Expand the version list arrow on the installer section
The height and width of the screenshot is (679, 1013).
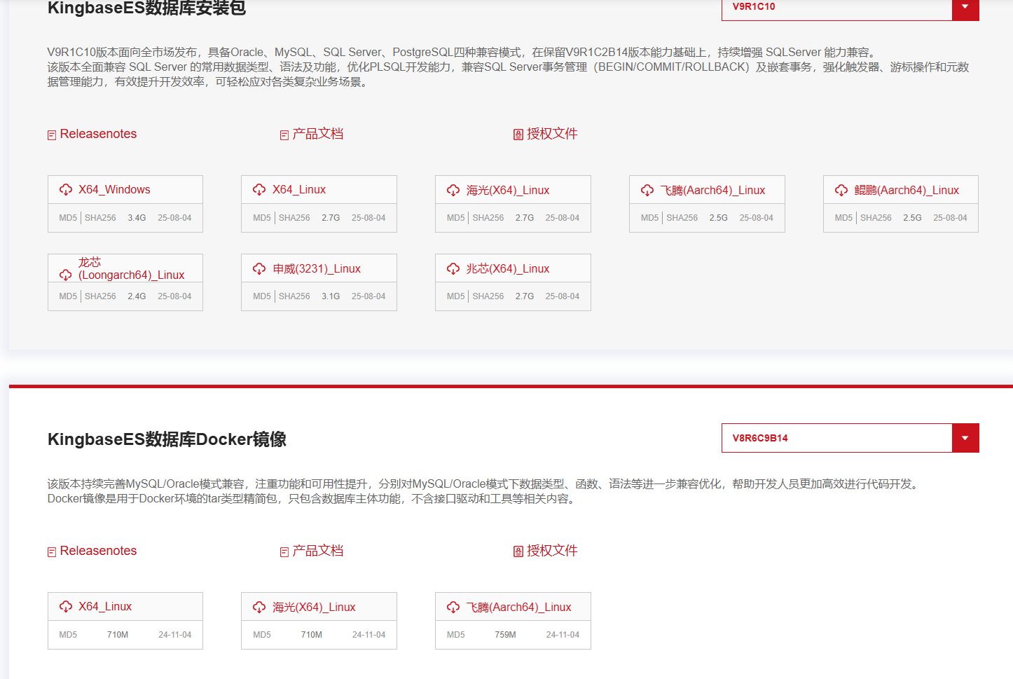965,10
